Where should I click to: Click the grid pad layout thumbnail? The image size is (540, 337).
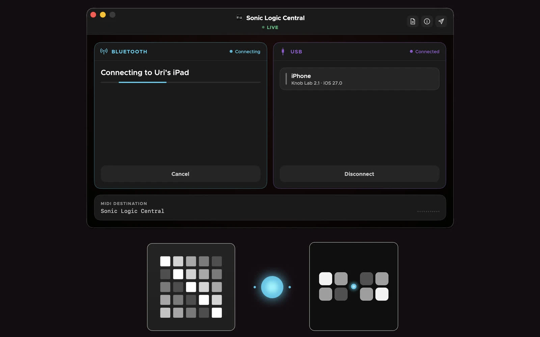(191, 287)
